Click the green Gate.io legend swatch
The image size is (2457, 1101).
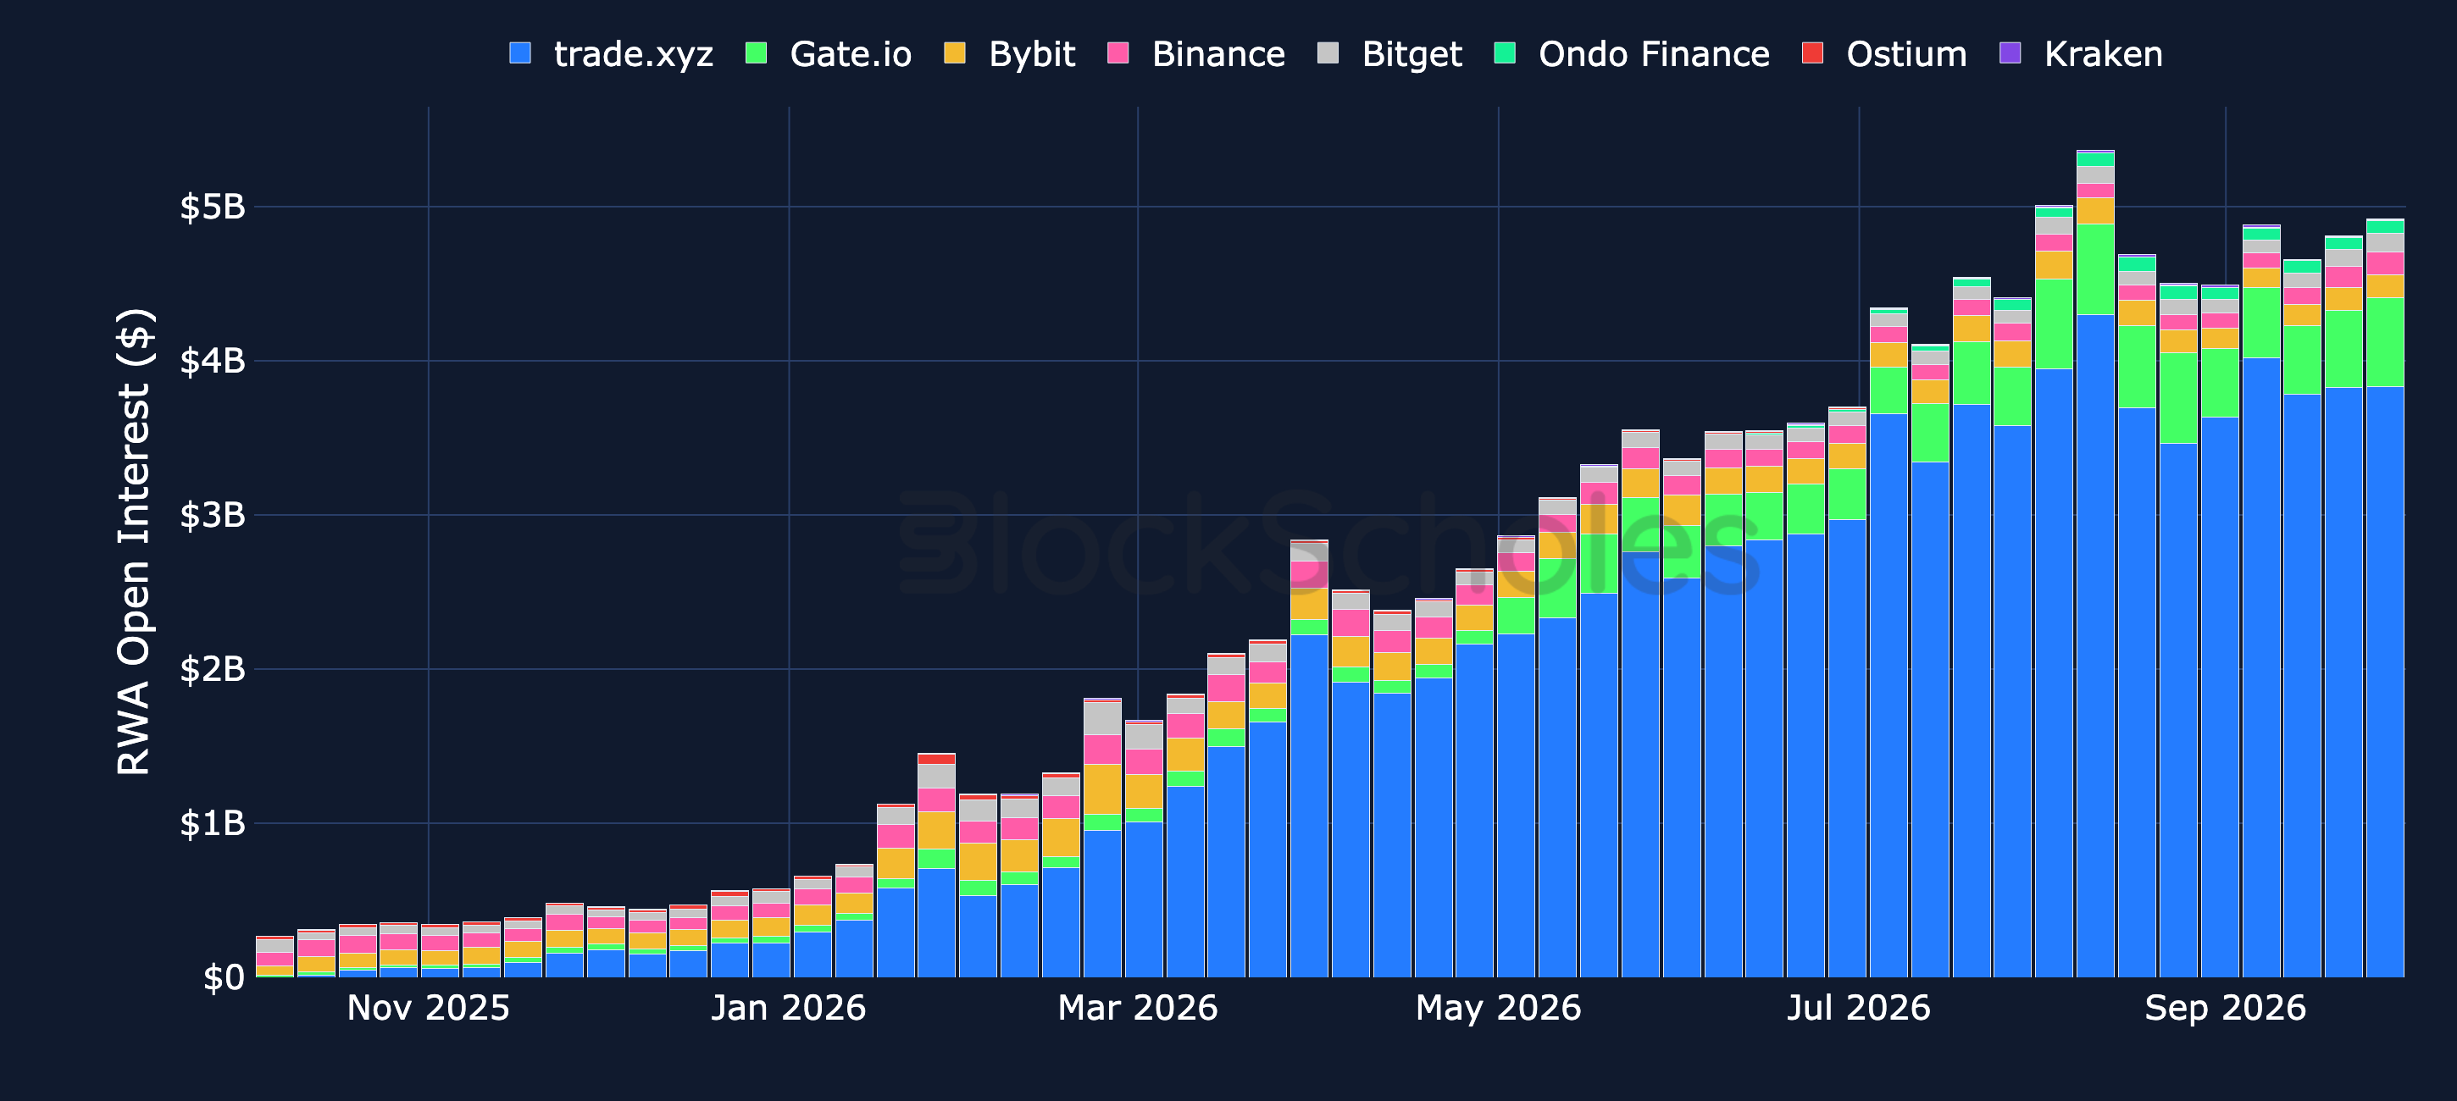pos(757,53)
